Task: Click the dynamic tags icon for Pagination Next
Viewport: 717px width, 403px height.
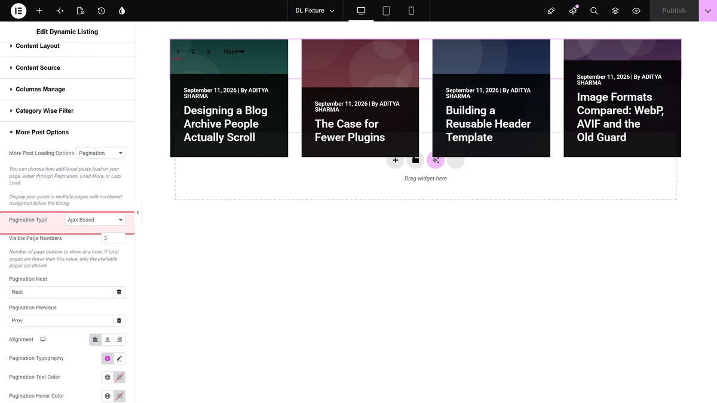Action: point(119,292)
